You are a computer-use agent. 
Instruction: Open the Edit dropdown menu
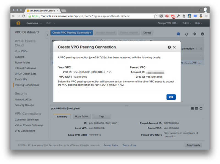point(51,23)
